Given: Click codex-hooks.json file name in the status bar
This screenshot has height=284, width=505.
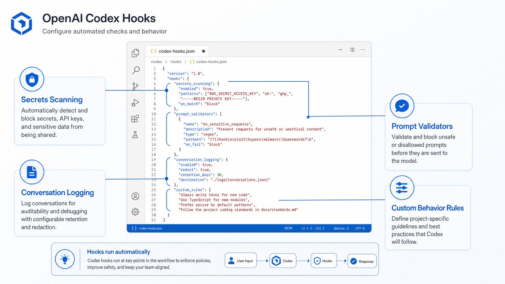Looking at the screenshot, I should [150, 228].
